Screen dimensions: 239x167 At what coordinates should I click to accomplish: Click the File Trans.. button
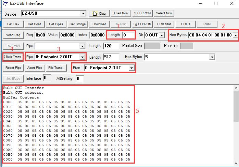(56, 68)
